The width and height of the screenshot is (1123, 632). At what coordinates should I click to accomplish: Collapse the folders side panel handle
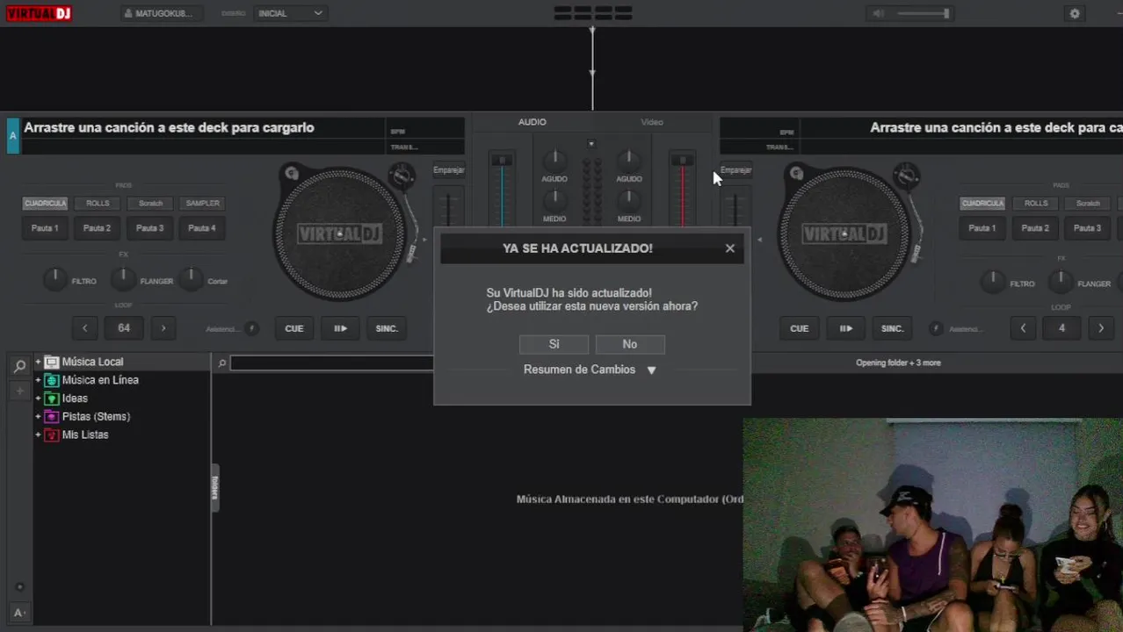pyautogui.click(x=214, y=488)
